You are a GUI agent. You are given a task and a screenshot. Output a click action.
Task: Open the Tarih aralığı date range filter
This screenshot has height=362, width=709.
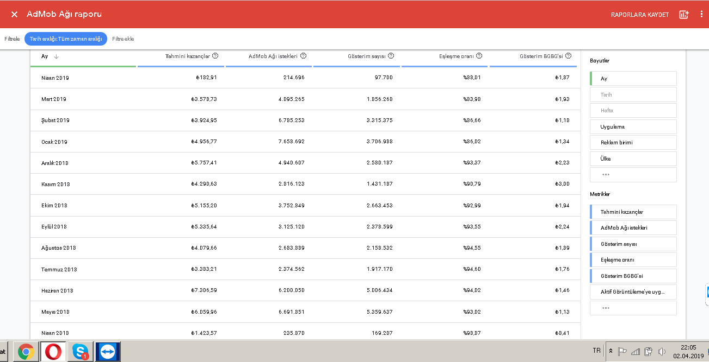[x=66, y=39]
